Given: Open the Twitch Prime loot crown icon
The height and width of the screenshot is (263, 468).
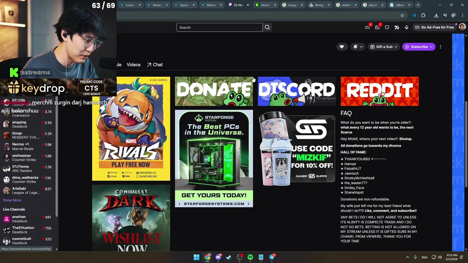Looking at the screenshot, I should (367, 27).
